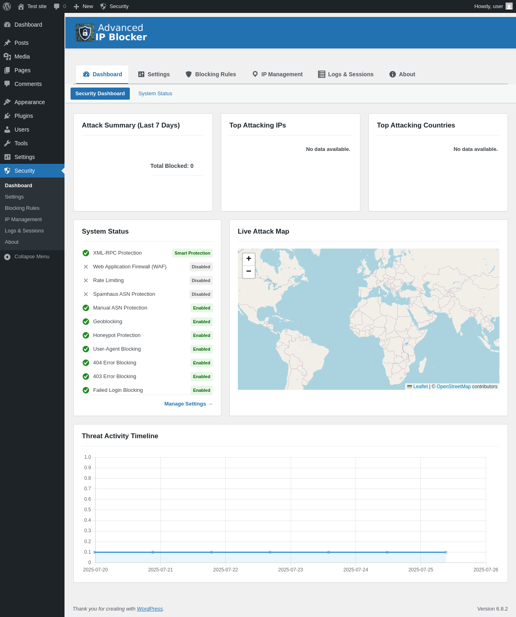Viewport: 516px width, 617px height.
Task: Zoom in on the Live Attack Map
Action: [249, 259]
